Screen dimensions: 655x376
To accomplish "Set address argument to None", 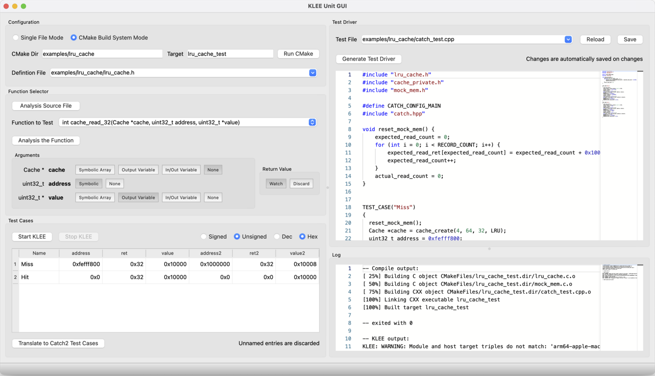I will (115, 184).
